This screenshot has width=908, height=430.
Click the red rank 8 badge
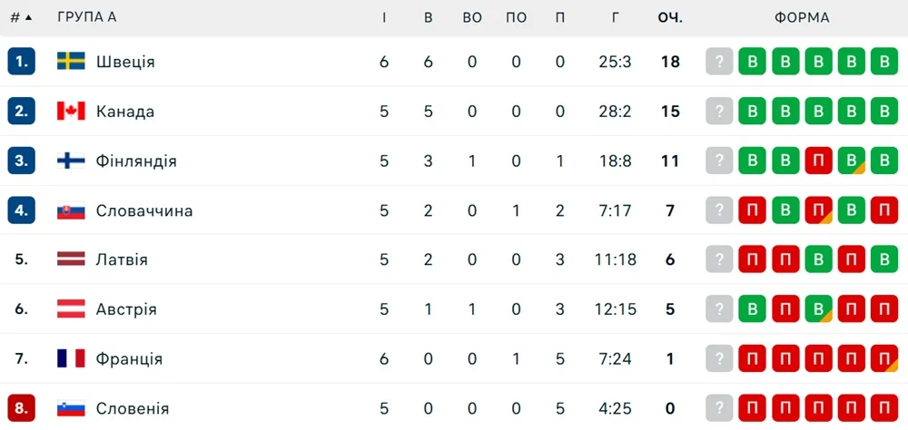click(x=21, y=408)
